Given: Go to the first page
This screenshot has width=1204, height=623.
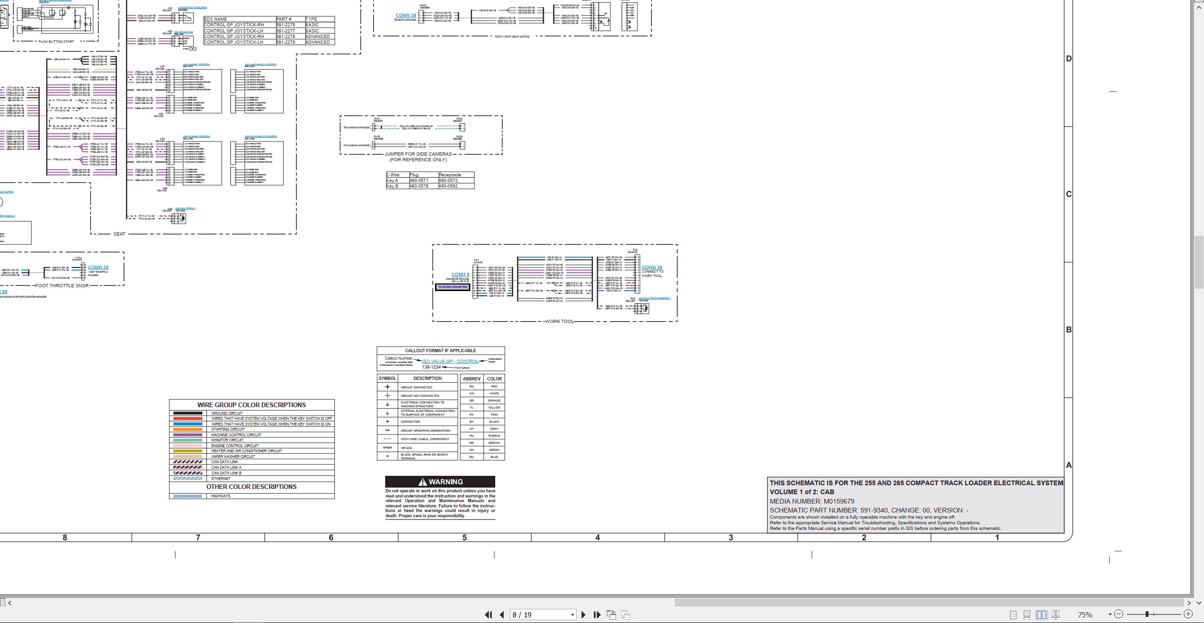Looking at the screenshot, I should [488, 615].
